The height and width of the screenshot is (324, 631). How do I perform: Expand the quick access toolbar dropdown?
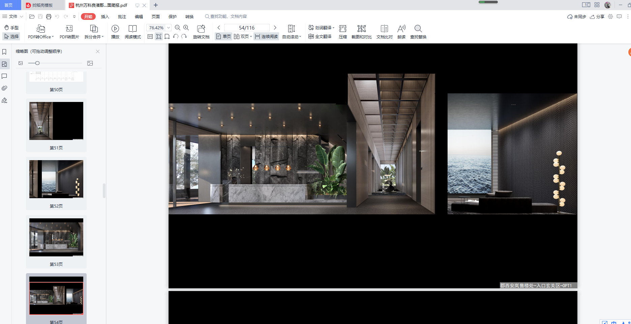click(x=74, y=16)
